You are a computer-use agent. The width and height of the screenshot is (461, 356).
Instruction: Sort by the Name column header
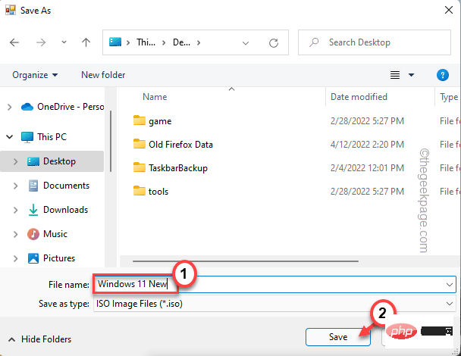pos(155,97)
